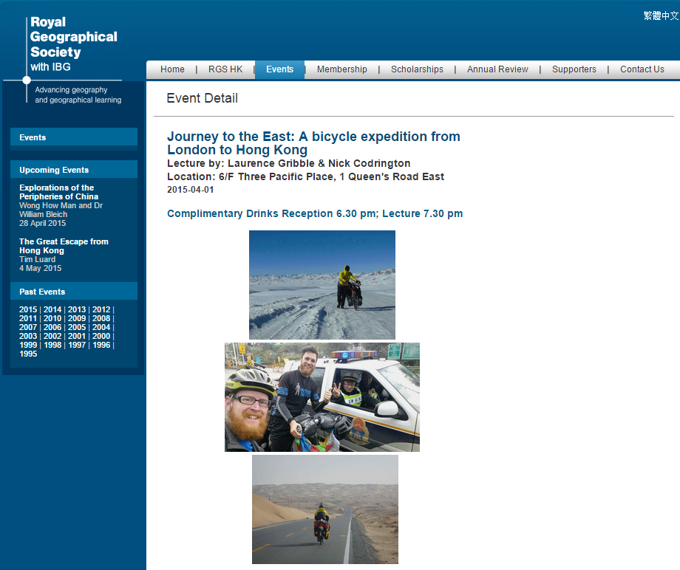Viewport: 680px width, 570px height.
Task: Navigate to the Supporters page
Action: pyautogui.click(x=574, y=69)
